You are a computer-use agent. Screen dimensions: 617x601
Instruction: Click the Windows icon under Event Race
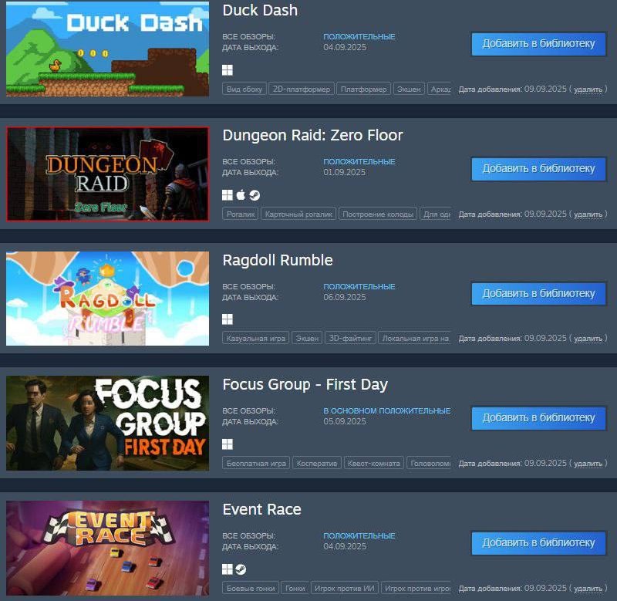228,569
